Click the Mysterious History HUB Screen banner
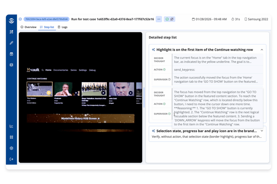The height and width of the screenshot is (184, 277). (x=80, y=118)
